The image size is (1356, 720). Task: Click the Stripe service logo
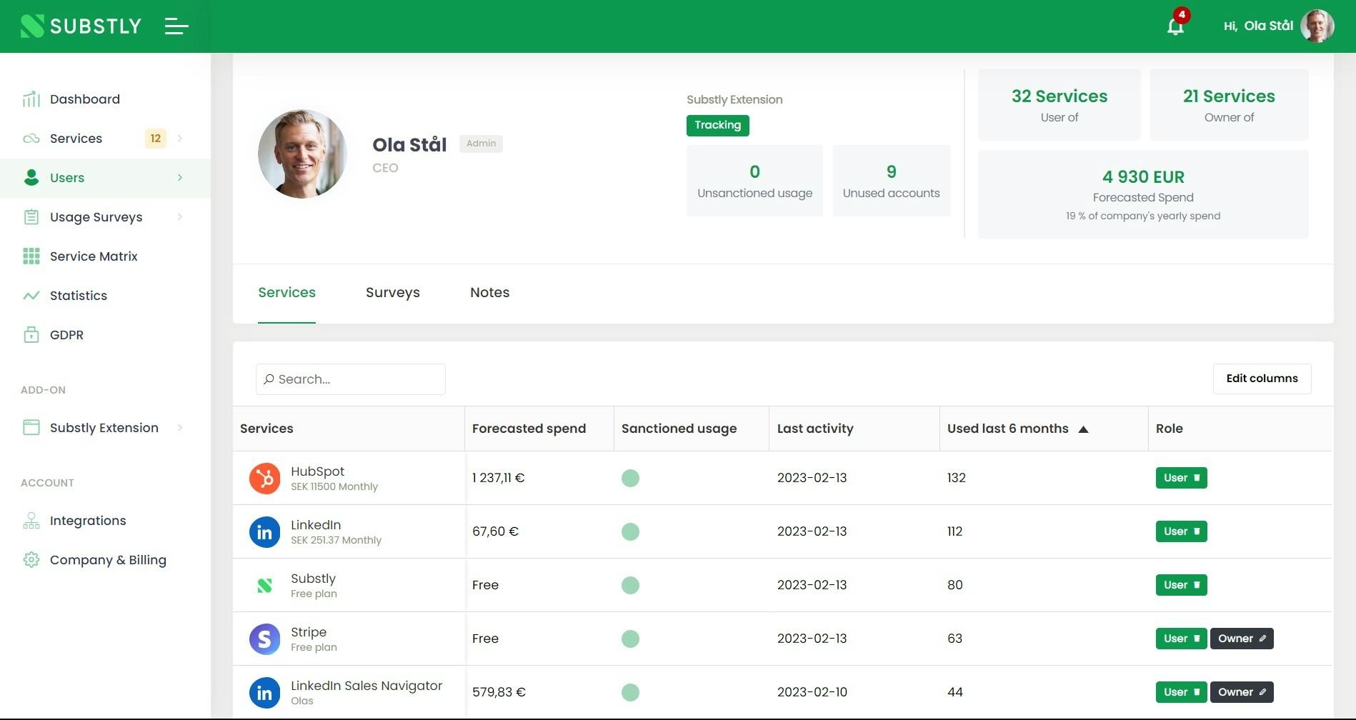click(264, 639)
